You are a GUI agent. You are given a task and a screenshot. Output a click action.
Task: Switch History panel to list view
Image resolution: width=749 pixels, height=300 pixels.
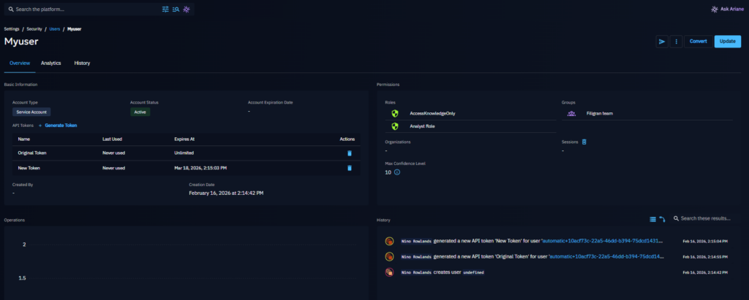pyautogui.click(x=653, y=219)
